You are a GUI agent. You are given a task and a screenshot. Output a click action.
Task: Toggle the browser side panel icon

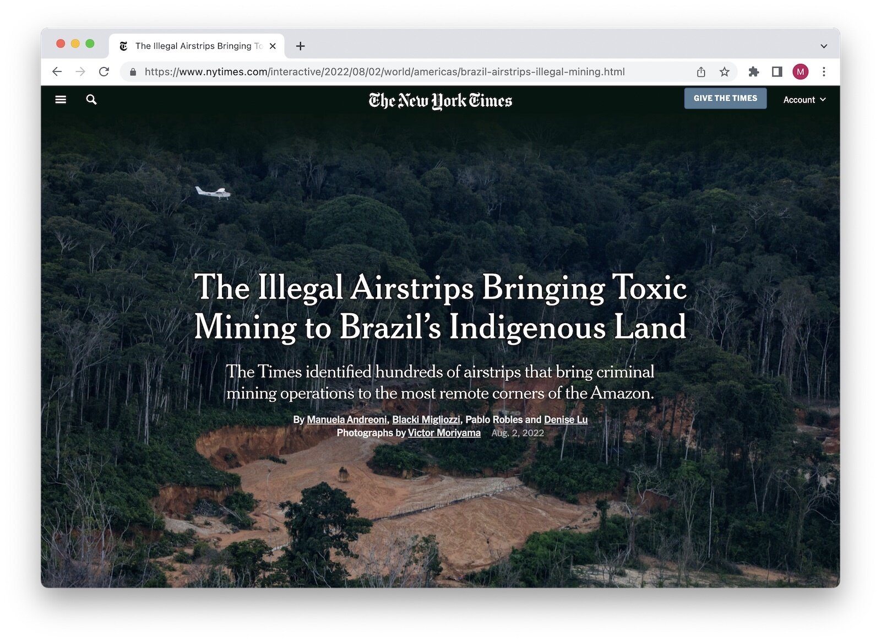(777, 72)
